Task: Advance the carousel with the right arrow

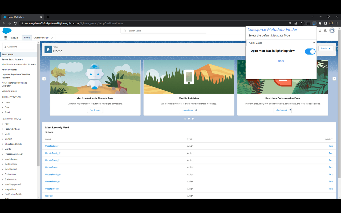Action: (334, 79)
